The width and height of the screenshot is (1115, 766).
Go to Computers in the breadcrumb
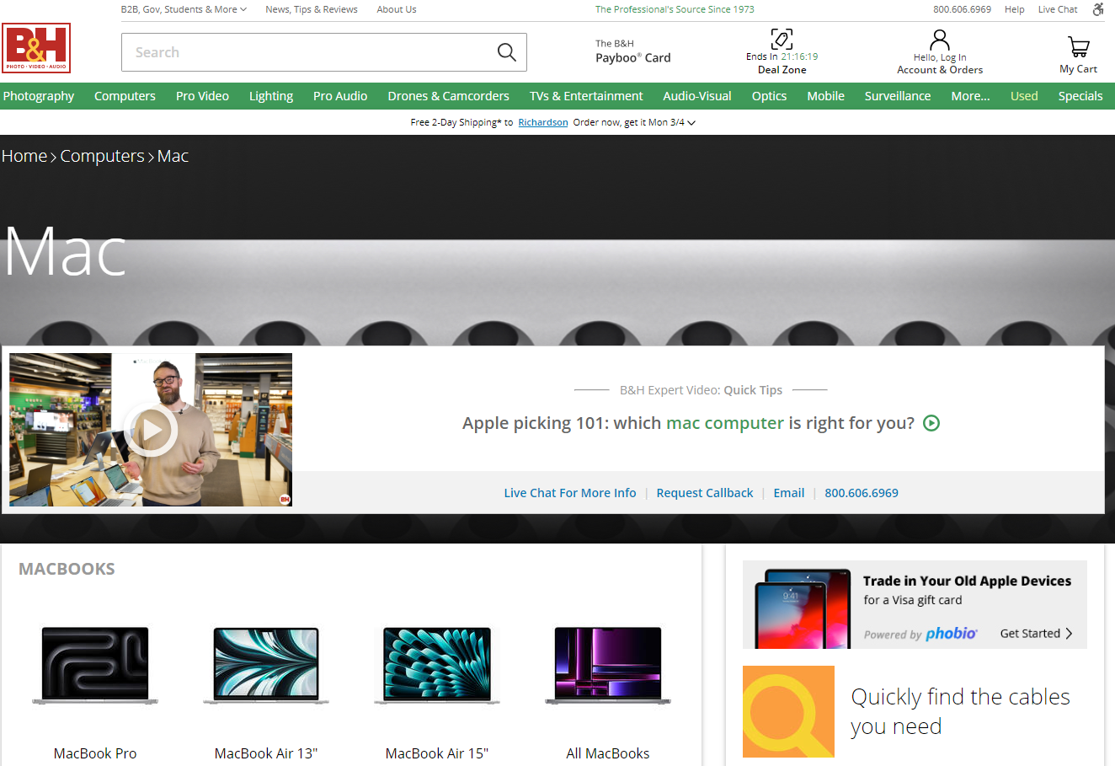click(x=102, y=156)
